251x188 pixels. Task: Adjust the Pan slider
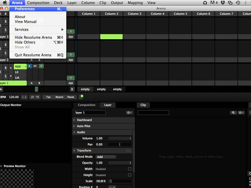pos(120,144)
